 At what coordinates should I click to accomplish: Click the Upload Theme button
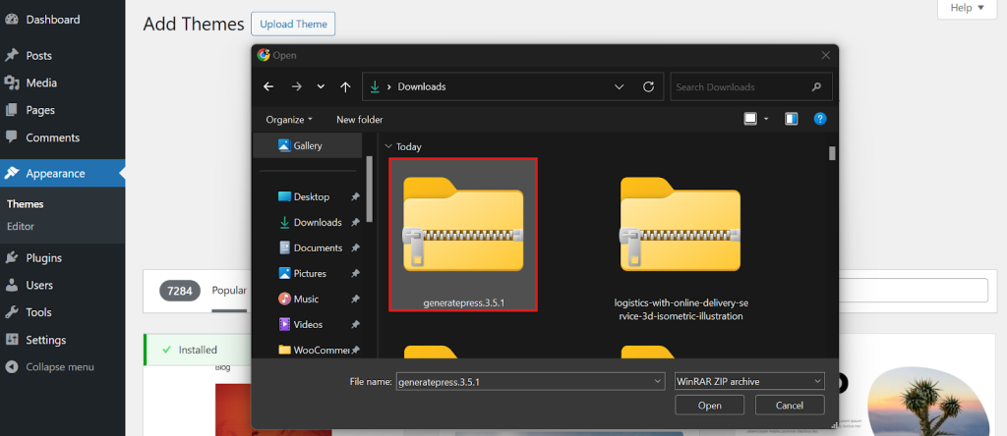(293, 24)
